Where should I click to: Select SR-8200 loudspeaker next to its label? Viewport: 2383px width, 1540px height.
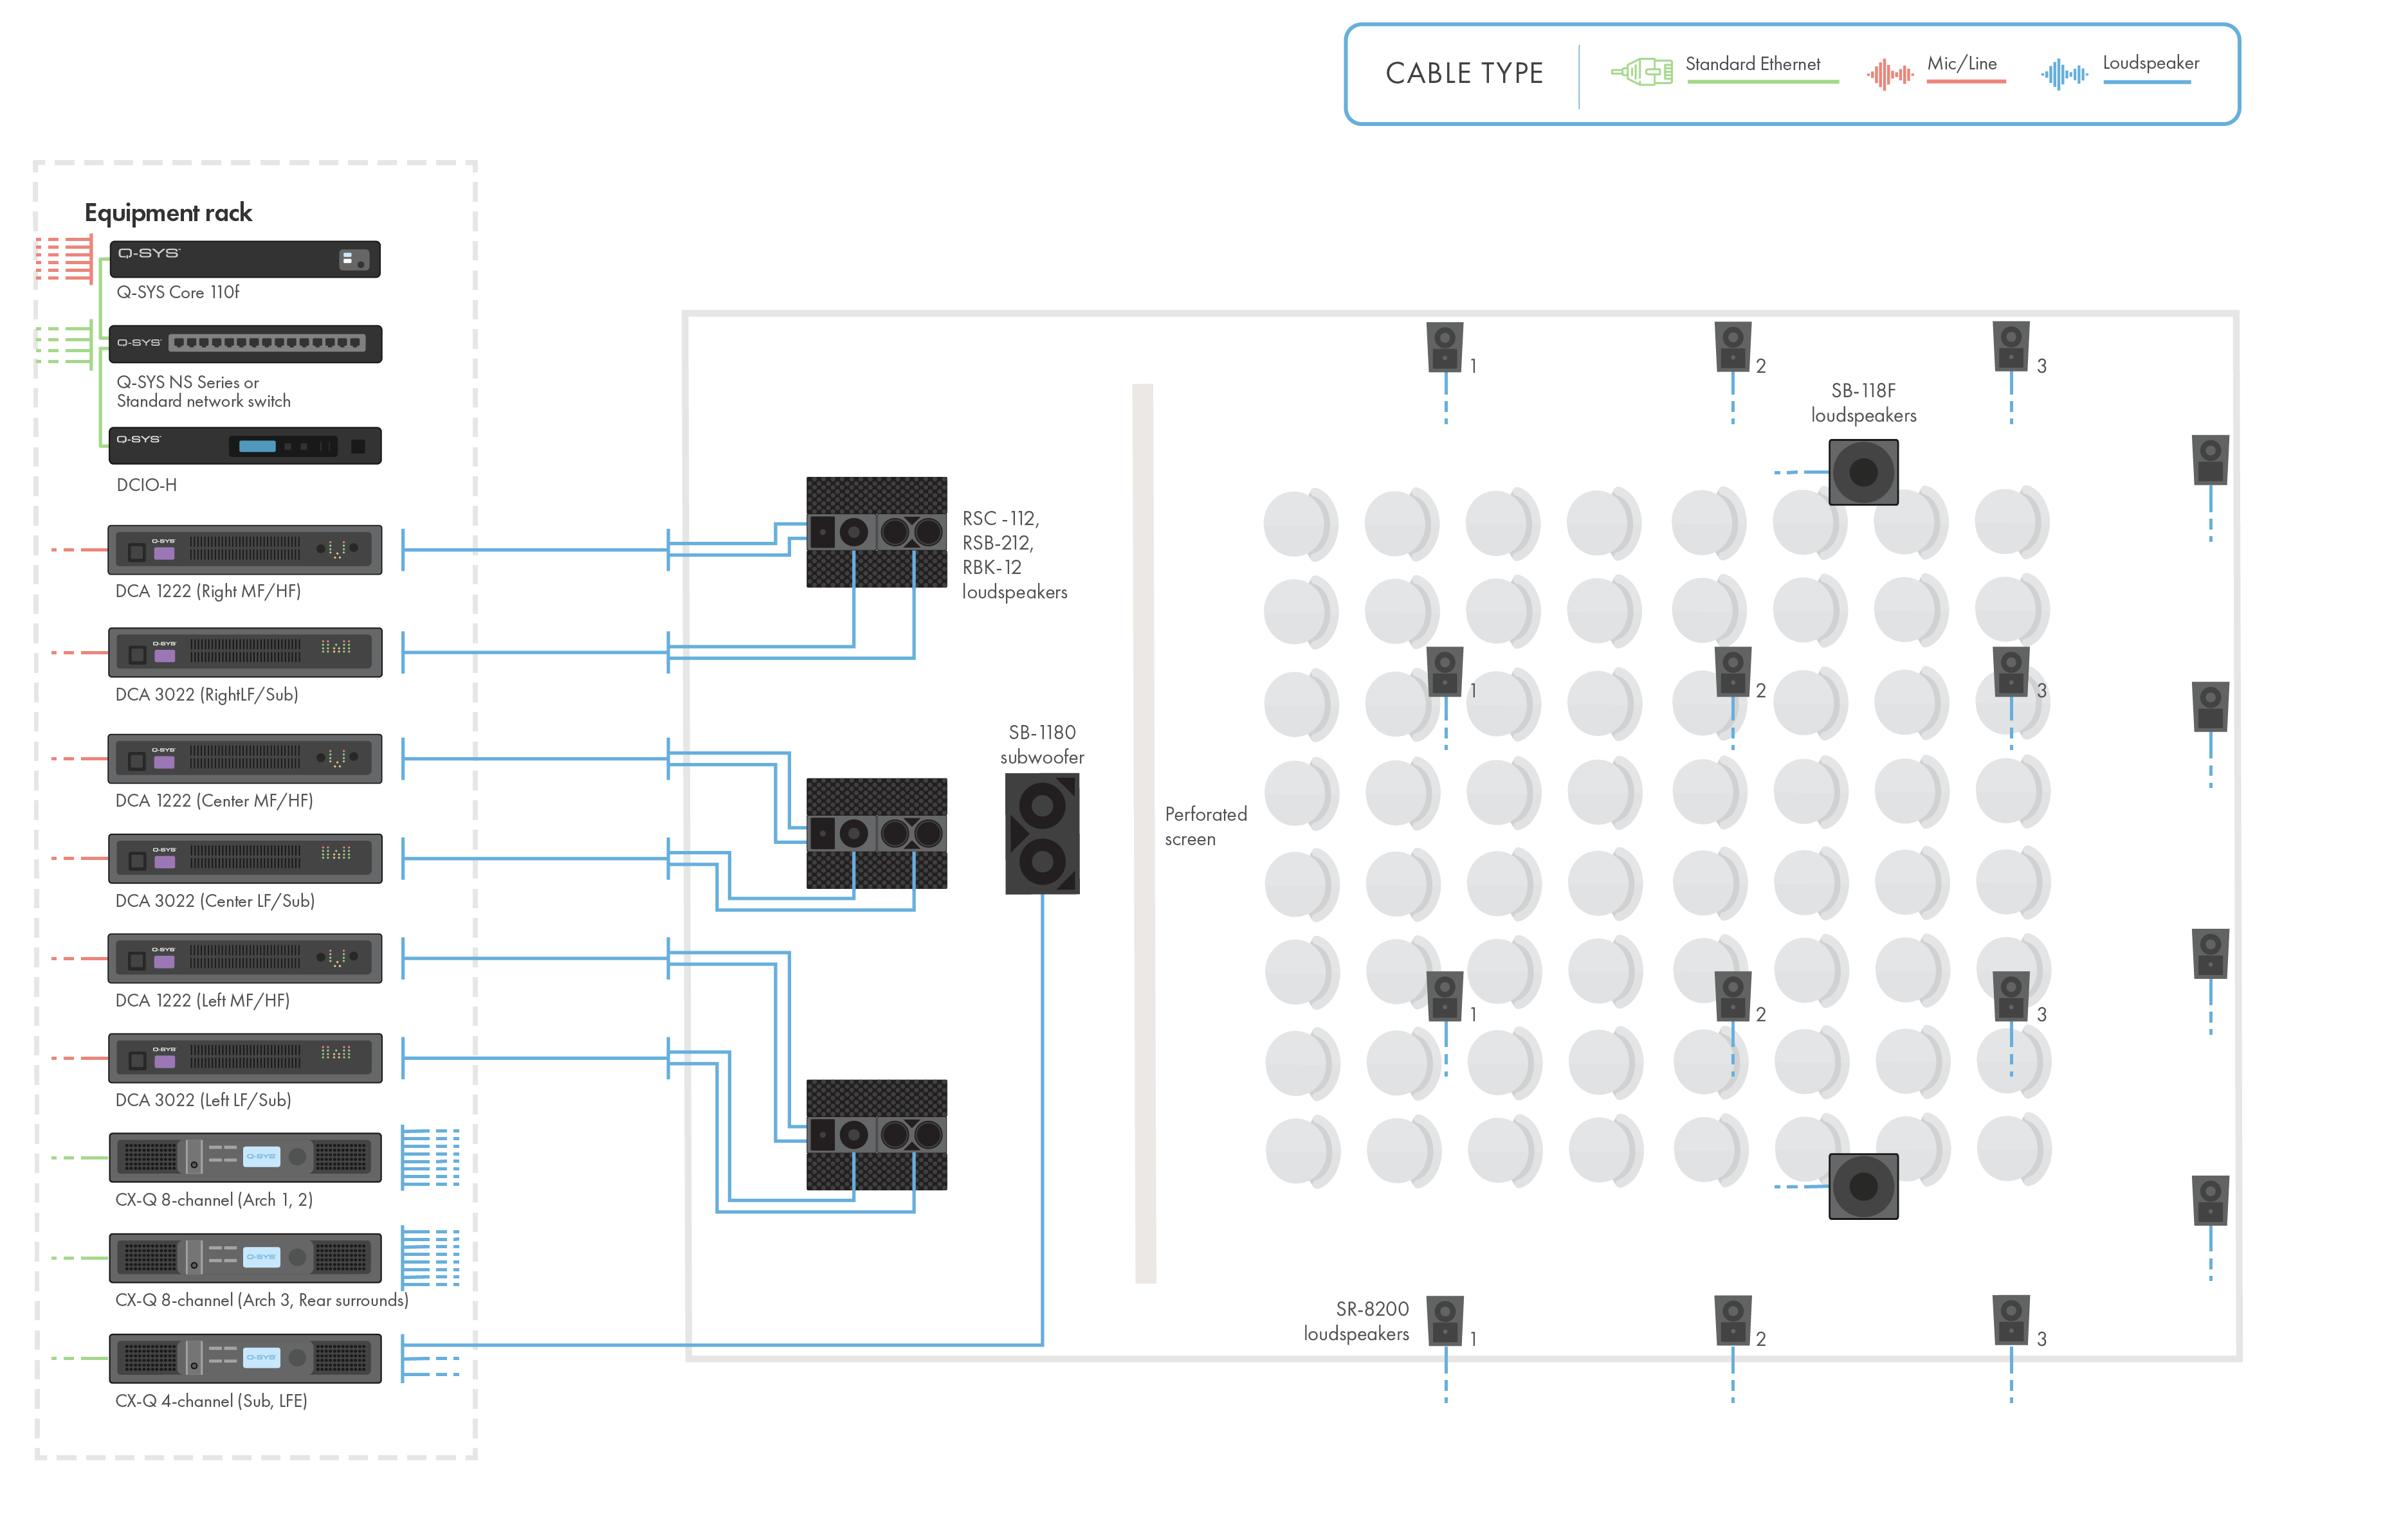tap(1445, 1320)
